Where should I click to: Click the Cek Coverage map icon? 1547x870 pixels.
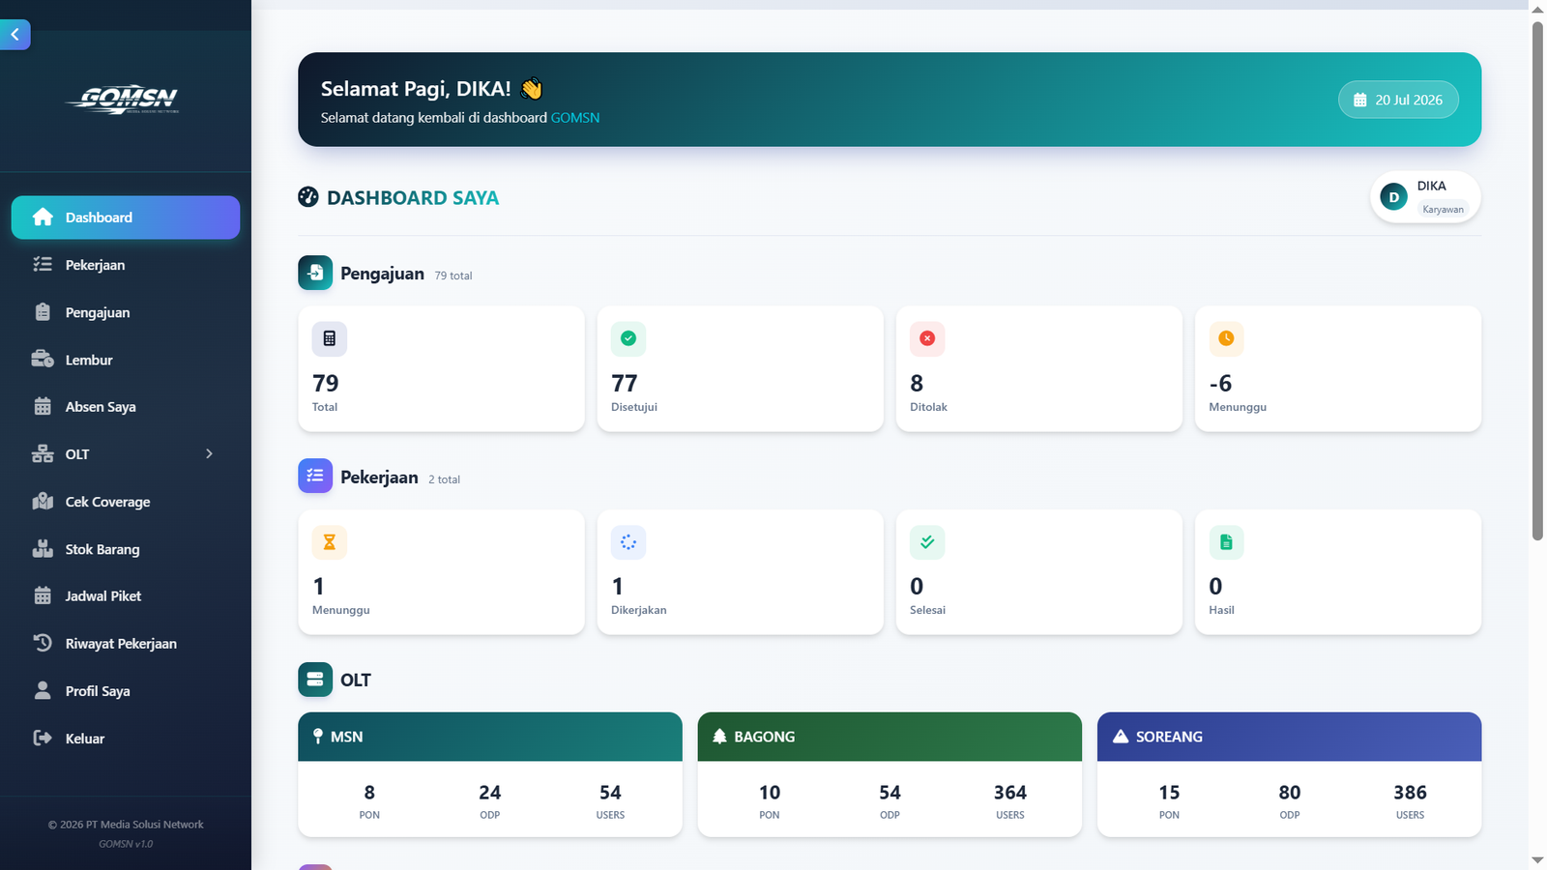(43, 502)
